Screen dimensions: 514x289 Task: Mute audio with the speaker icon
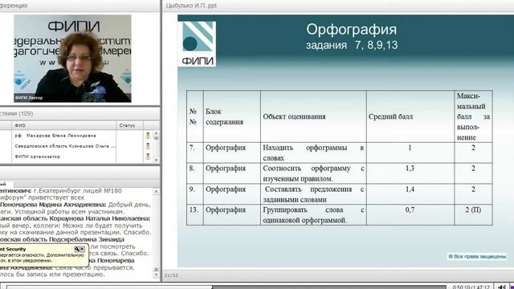tap(501, 287)
